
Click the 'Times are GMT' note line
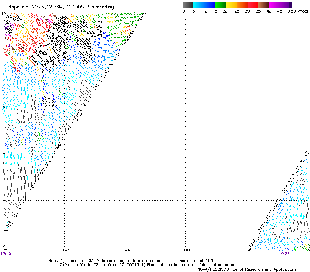130,261
